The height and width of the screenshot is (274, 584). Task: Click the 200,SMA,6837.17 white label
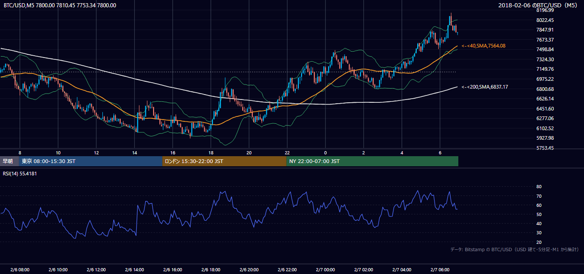coord(485,87)
